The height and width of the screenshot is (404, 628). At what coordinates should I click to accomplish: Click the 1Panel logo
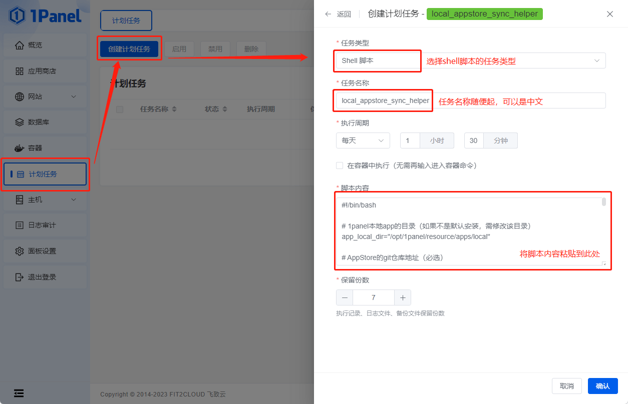pos(45,16)
